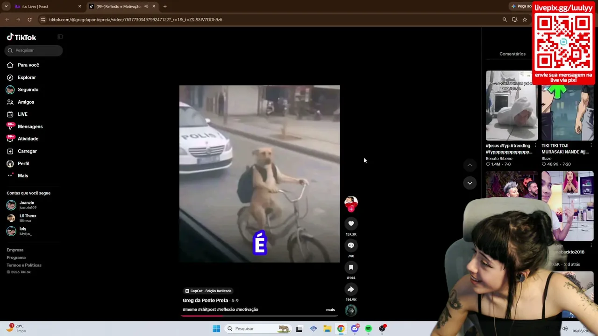Follow creator via the red plus badge

[351, 209]
